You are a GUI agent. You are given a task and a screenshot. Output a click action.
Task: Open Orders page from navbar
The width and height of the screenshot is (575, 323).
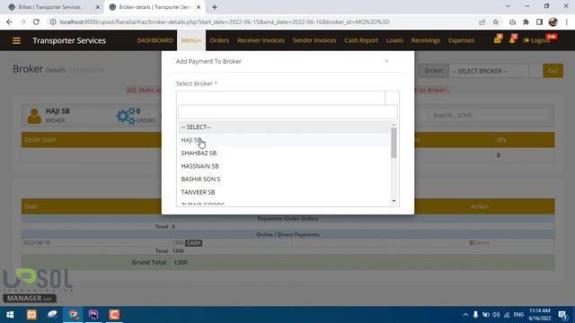219,40
